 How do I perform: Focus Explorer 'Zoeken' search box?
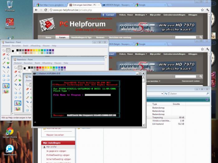(x=190, y=94)
